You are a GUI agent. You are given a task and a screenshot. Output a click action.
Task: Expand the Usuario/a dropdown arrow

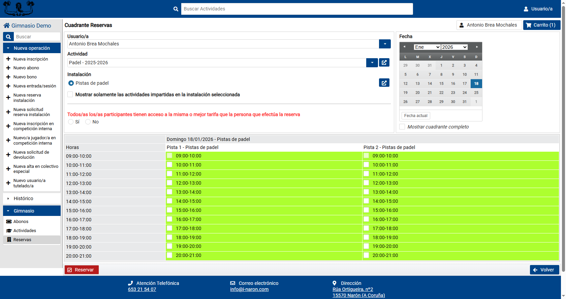pos(385,44)
